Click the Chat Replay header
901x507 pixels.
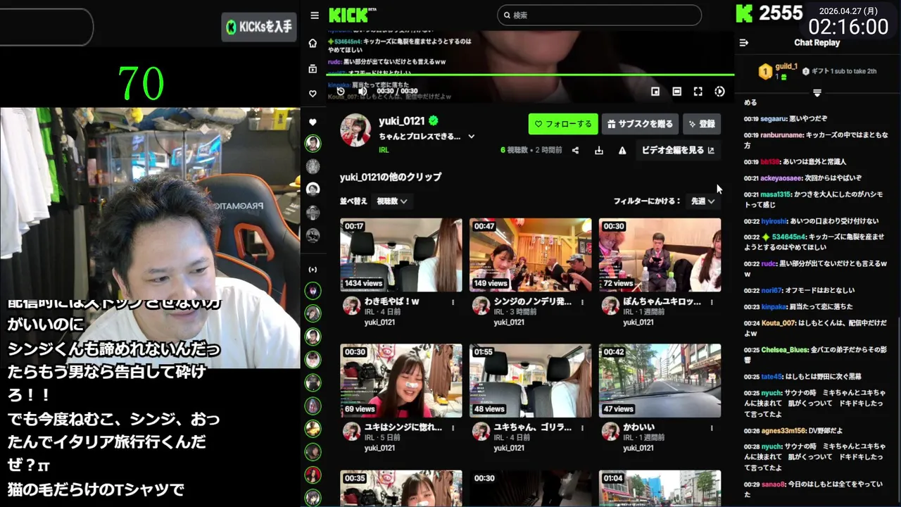coord(817,42)
